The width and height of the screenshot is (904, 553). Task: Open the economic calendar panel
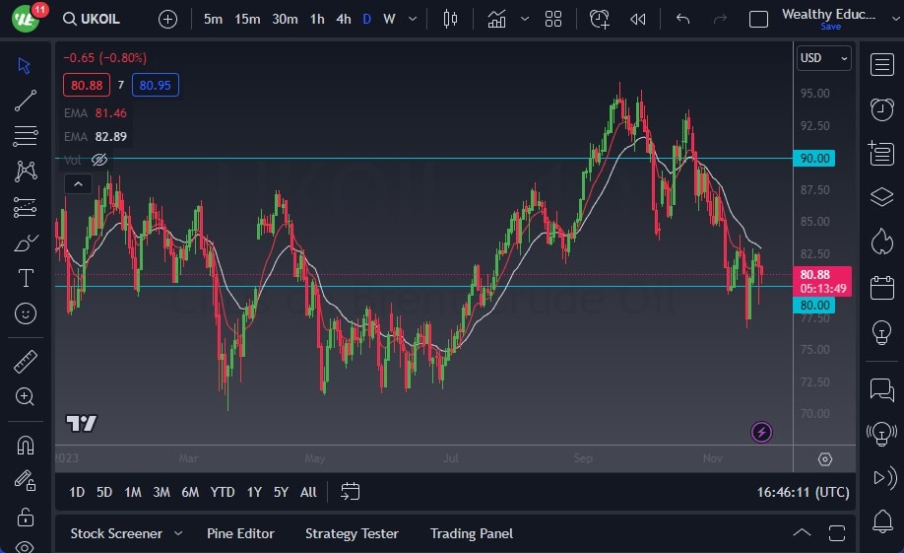[x=881, y=287]
